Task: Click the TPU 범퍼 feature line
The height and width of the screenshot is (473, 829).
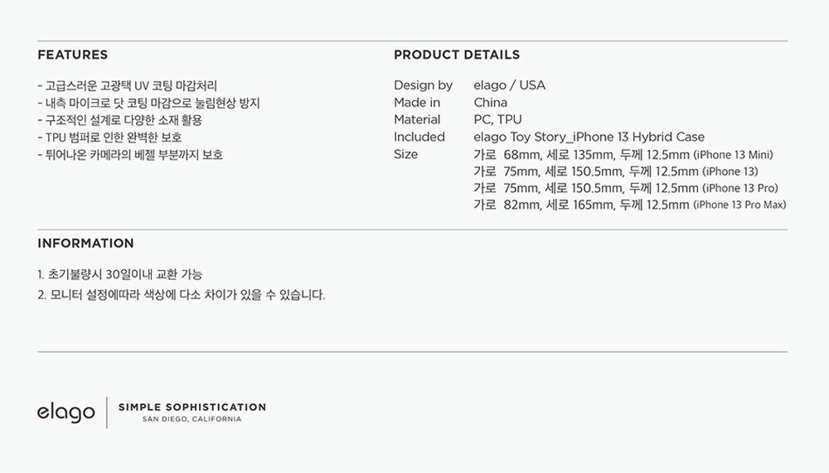Action: tap(110, 138)
